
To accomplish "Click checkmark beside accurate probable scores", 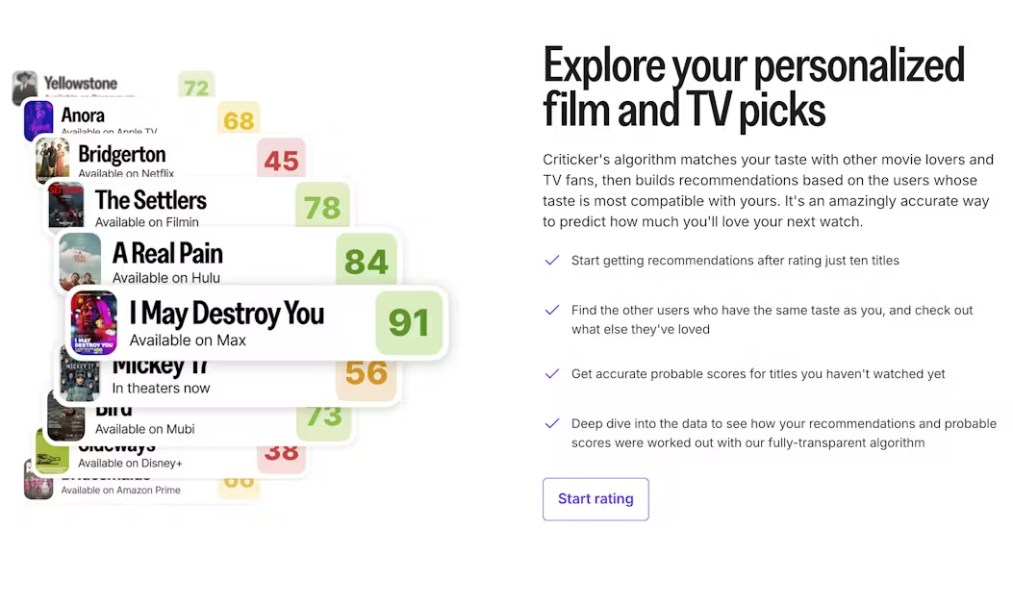I will pyautogui.click(x=552, y=374).
